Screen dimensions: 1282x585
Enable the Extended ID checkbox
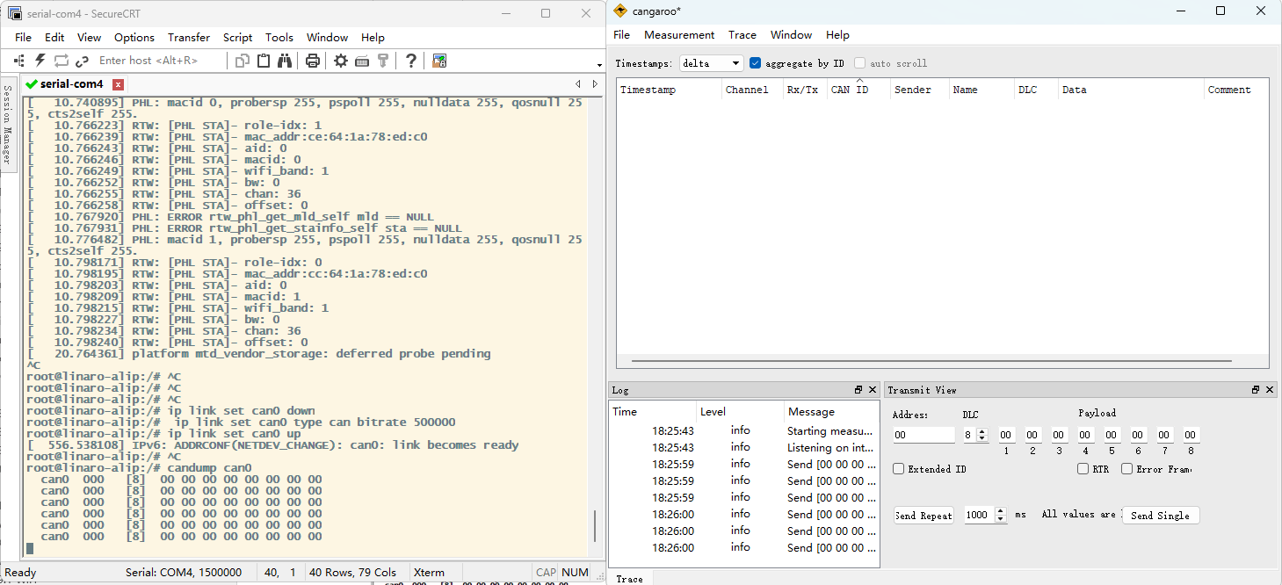pos(899,469)
